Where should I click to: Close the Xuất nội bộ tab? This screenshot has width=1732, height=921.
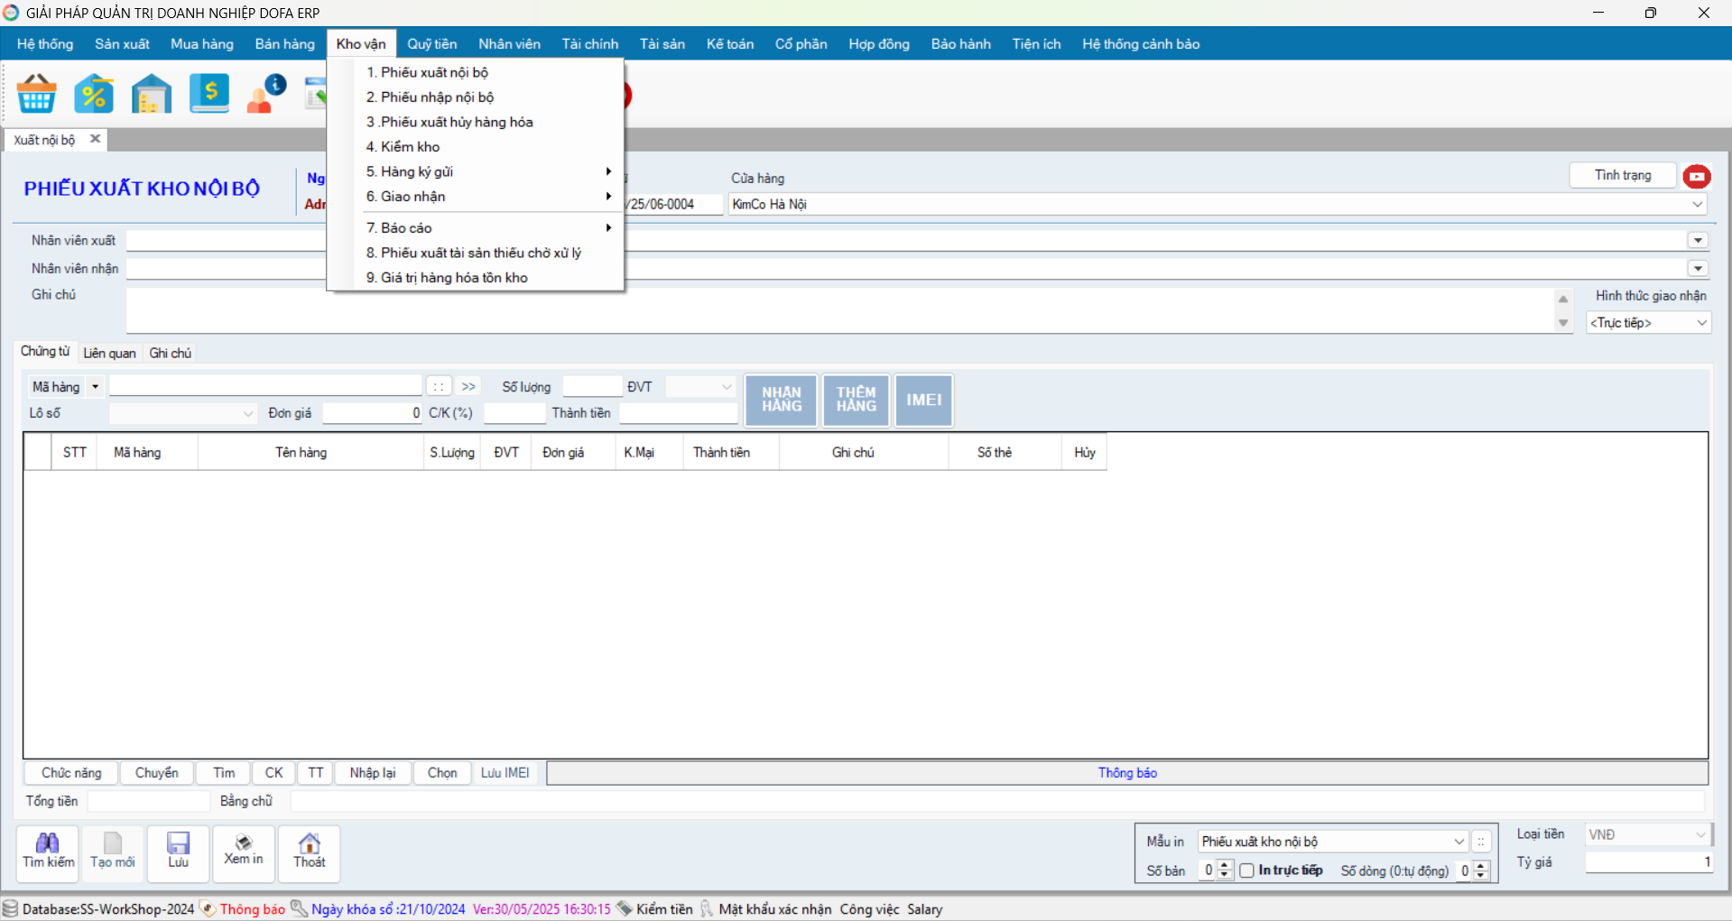(95, 139)
